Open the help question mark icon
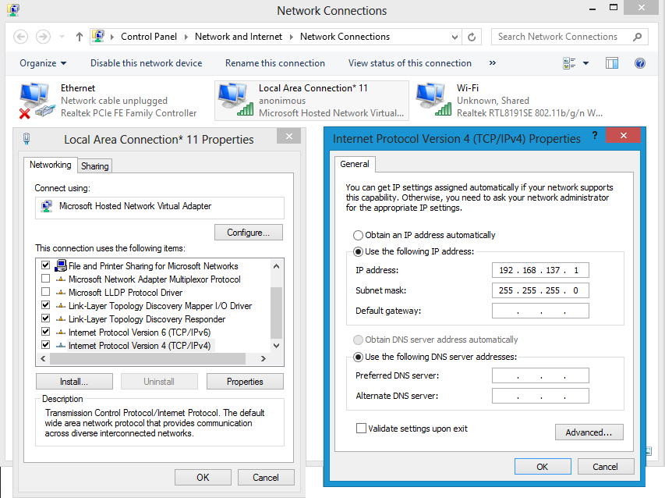This screenshot has height=498, width=665. pos(640,63)
